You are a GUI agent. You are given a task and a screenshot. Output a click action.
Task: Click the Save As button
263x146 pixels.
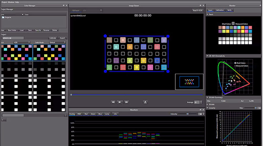pos(38,30)
